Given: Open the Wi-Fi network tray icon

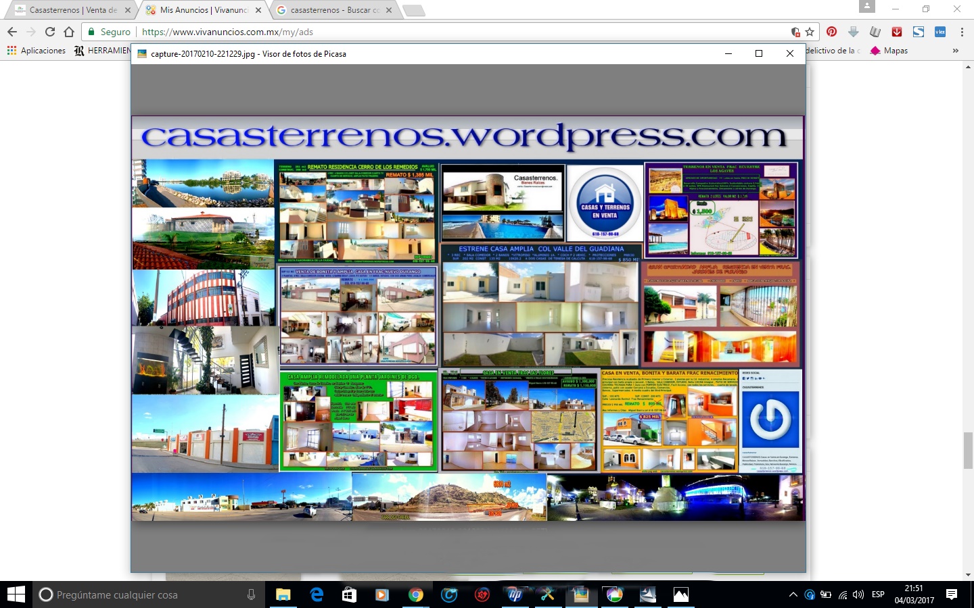Looking at the screenshot, I should point(843,594).
